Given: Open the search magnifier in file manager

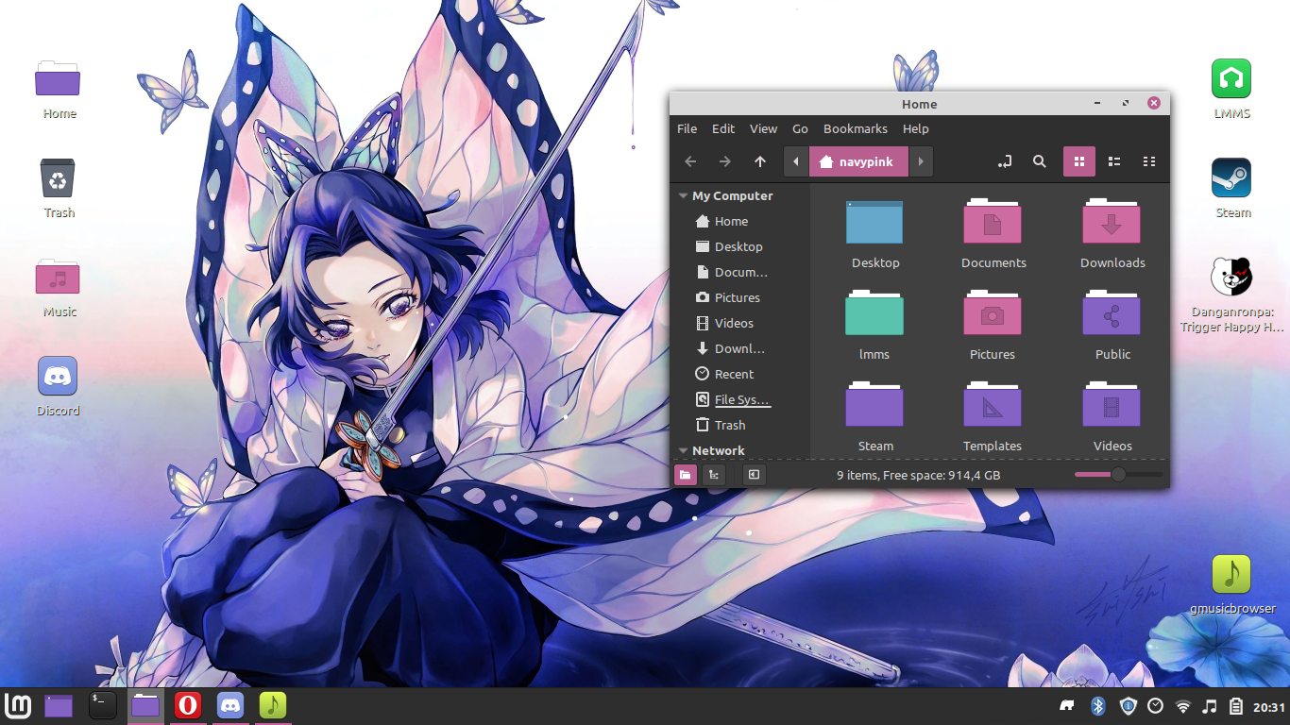Looking at the screenshot, I should tap(1040, 161).
